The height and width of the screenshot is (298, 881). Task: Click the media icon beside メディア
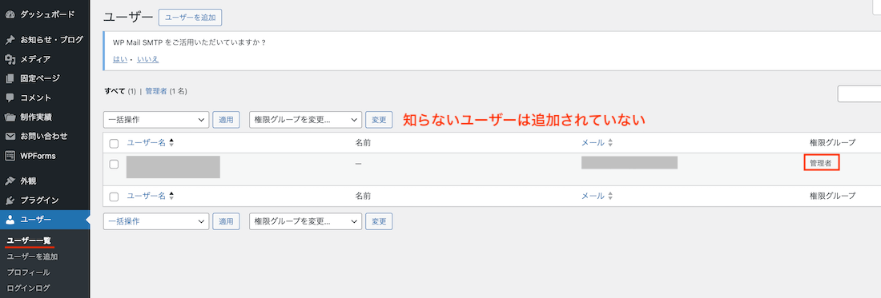tap(10, 59)
